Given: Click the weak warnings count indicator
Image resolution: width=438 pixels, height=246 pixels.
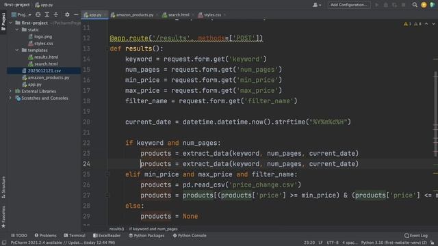Looking at the screenshot, I should [417, 24].
